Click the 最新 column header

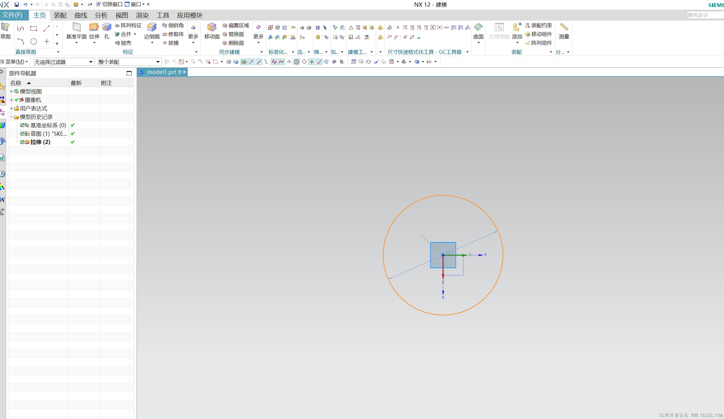click(84, 83)
